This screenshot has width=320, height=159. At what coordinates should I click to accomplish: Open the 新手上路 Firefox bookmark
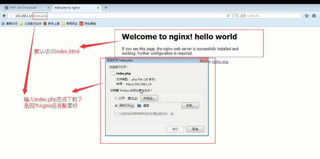[51, 23]
